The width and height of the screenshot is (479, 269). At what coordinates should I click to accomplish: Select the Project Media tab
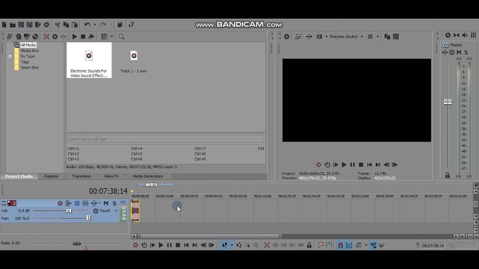(x=19, y=176)
